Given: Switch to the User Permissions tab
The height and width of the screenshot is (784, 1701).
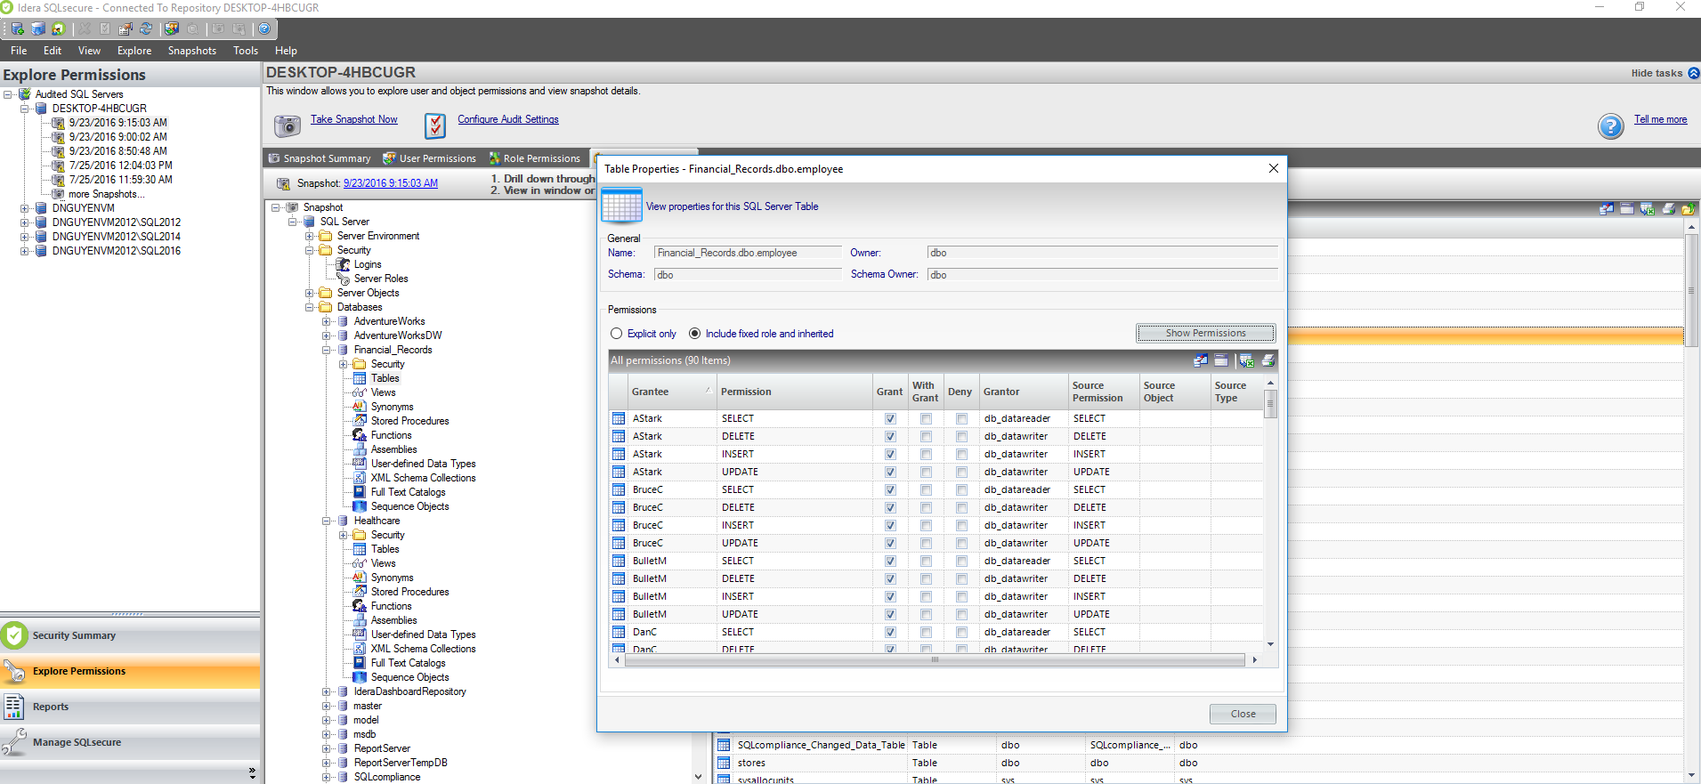Looking at the screenshot, I should pyautogui.click(x=429, y=158).
